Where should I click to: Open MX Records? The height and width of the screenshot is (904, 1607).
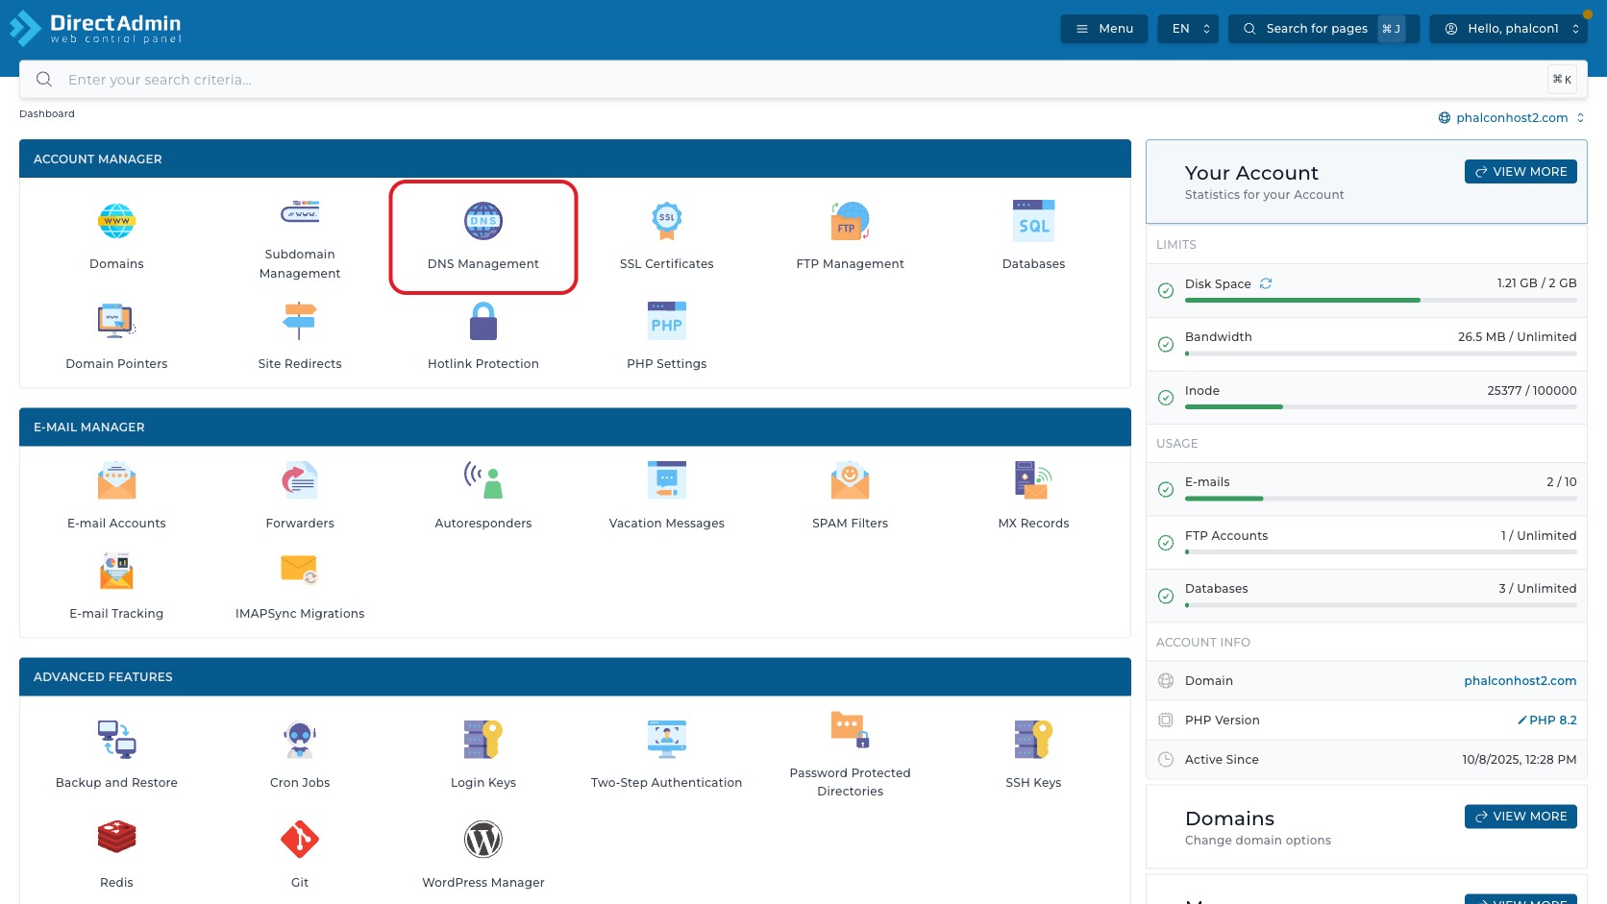pos(1034,496)
